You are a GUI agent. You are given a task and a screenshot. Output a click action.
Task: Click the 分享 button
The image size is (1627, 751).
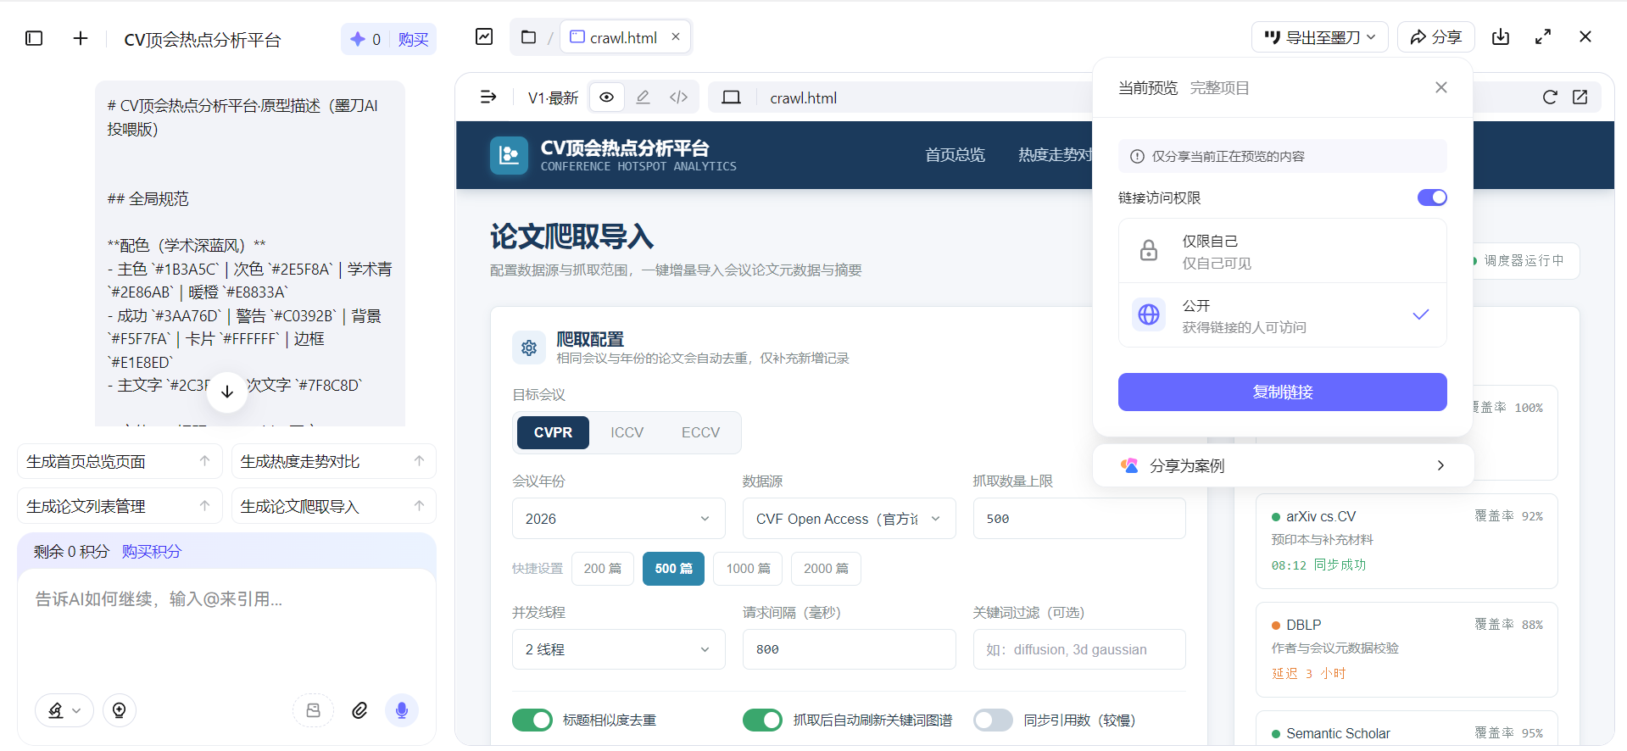(x=1435, y=37)
